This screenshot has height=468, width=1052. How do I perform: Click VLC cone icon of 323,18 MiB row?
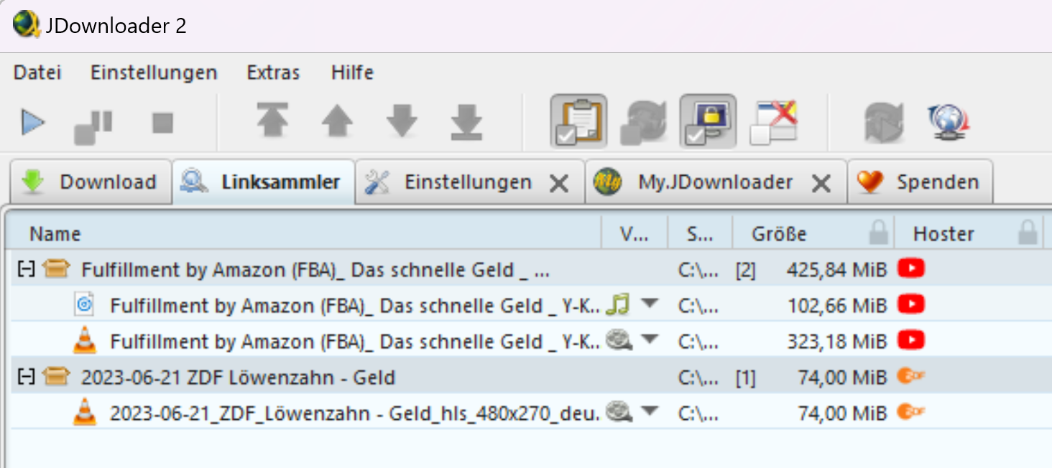(x=85, y=340)
